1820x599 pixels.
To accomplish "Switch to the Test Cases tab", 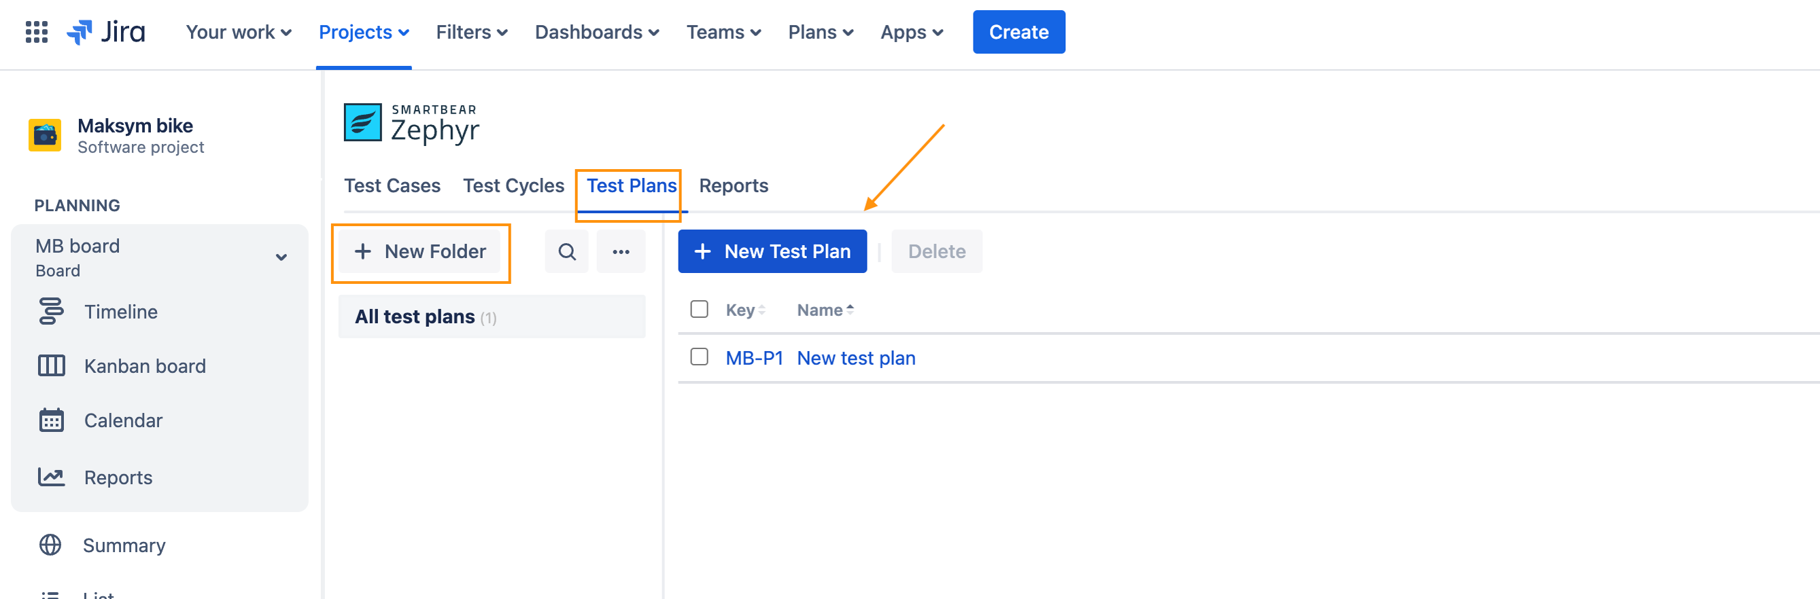I will (x=392, y=185).
